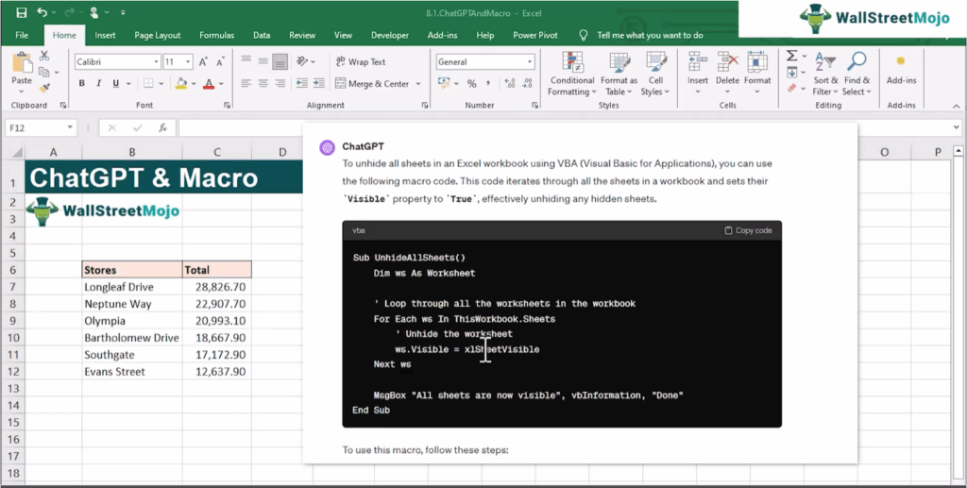Viewport: 967px width, 488px height.
Task: Open the font color dropdown arrow
Action: (x=221, y=83)
